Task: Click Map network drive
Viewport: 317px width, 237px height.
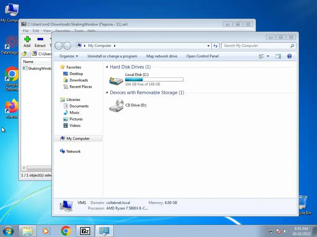Action: (x=162, y=56)
